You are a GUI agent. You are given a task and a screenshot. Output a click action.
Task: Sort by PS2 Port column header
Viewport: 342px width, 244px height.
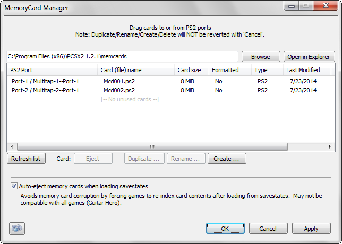[x=53, y=70]
